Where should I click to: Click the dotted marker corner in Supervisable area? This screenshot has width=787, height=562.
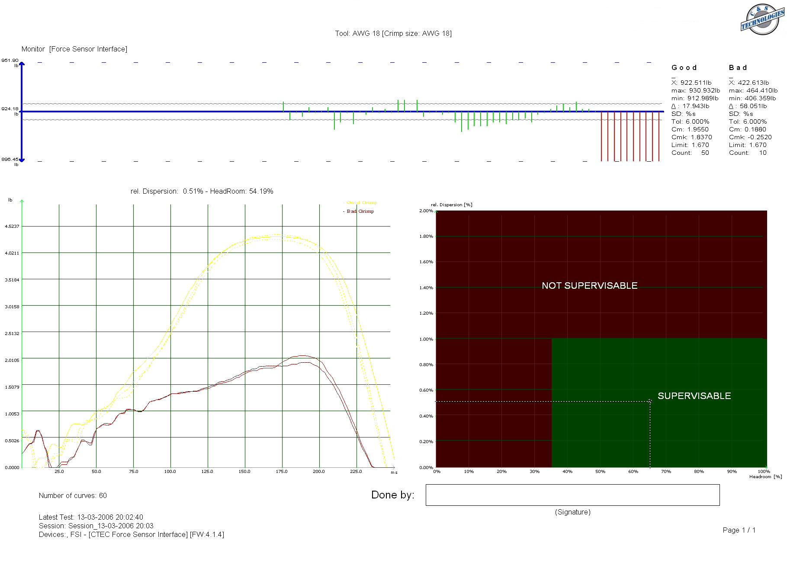click(x=650, y=402)
